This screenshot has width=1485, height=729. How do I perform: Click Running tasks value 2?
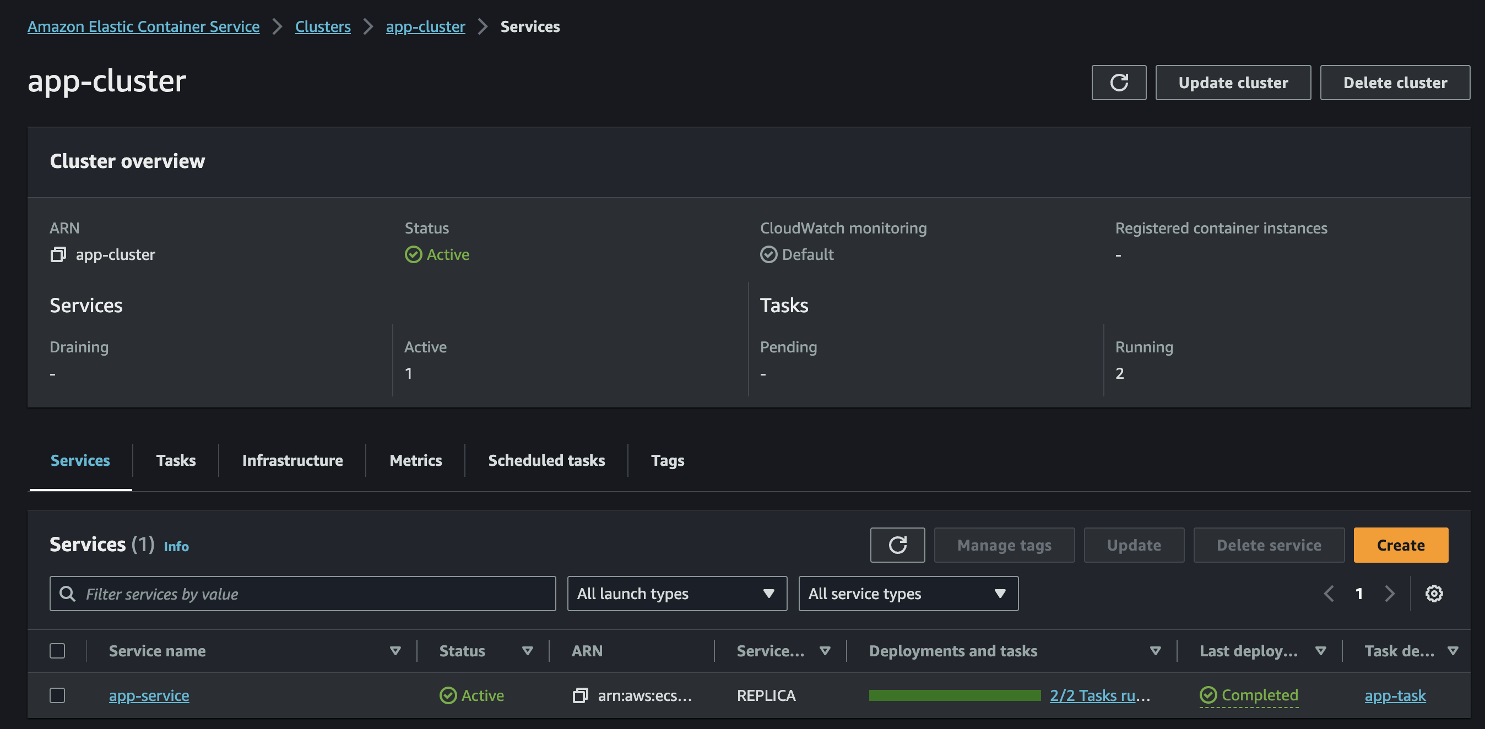point(1119,373)
